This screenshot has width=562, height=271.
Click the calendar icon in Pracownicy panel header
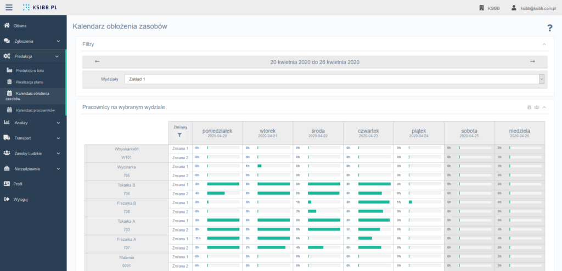pos(529,108)
